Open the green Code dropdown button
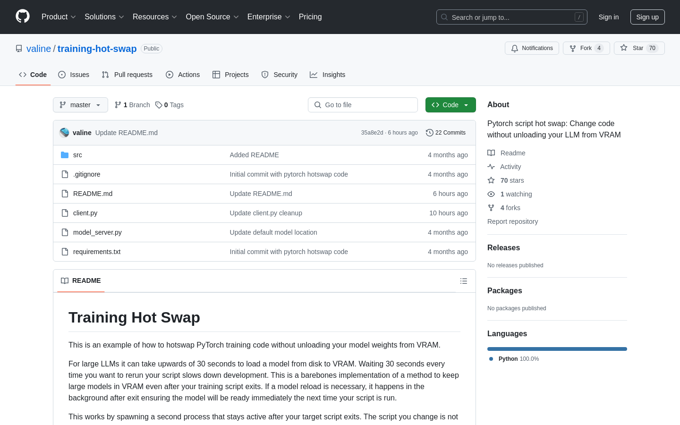This screenshot has height=425, width=680. (x=450, y=105)
